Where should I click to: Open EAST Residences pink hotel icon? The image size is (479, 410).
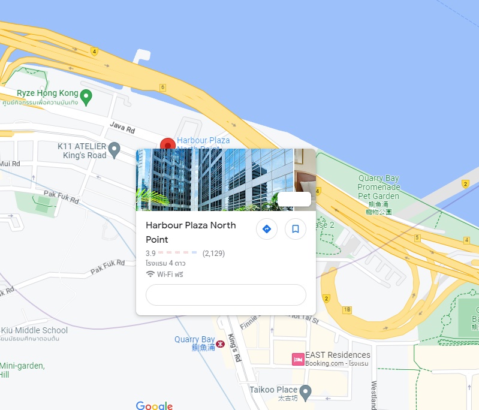pyautogui.click(x=298, y=359)
